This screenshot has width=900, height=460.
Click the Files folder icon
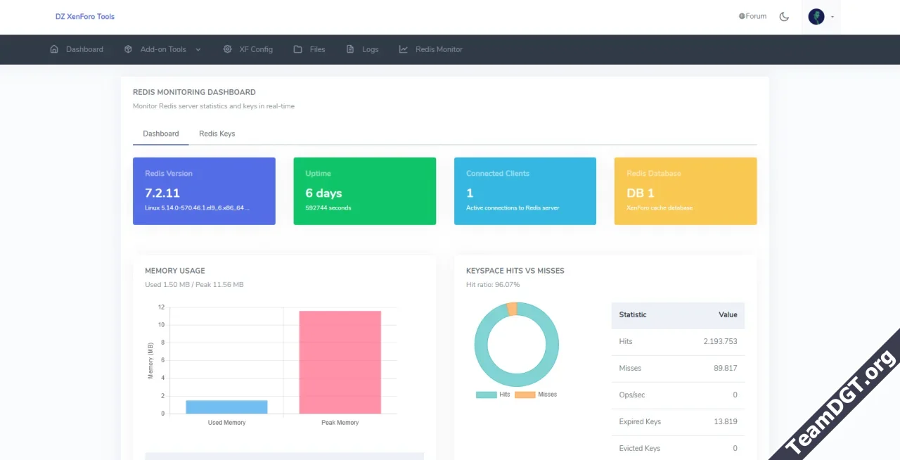pos(298,49)
